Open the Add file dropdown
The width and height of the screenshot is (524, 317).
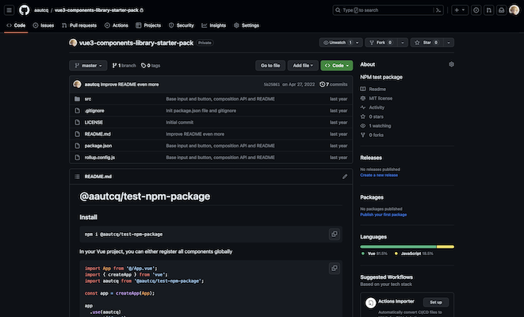point(303,66)
